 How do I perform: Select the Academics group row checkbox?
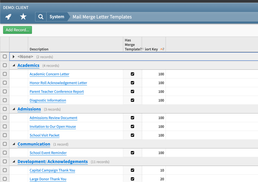5,65
